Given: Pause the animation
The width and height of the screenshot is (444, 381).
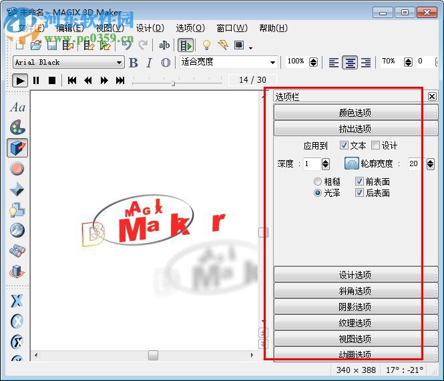Looking at the screenshot, I should pyautogui.click(x=36, y=81).
